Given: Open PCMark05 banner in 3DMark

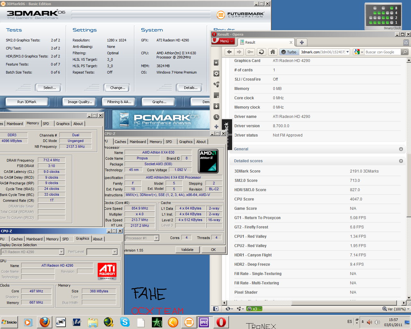Looking at the screenshot, I should pyautogui.click(x=160, y=119).
